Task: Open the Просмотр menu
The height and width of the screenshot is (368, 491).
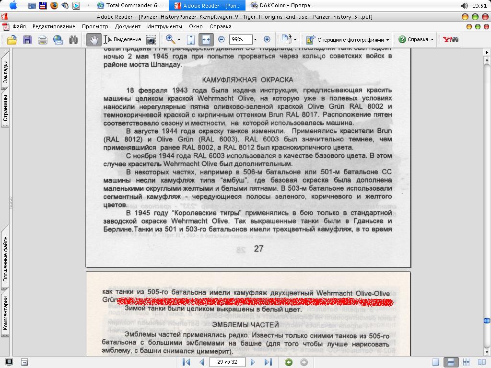Action: pos(95,27)
